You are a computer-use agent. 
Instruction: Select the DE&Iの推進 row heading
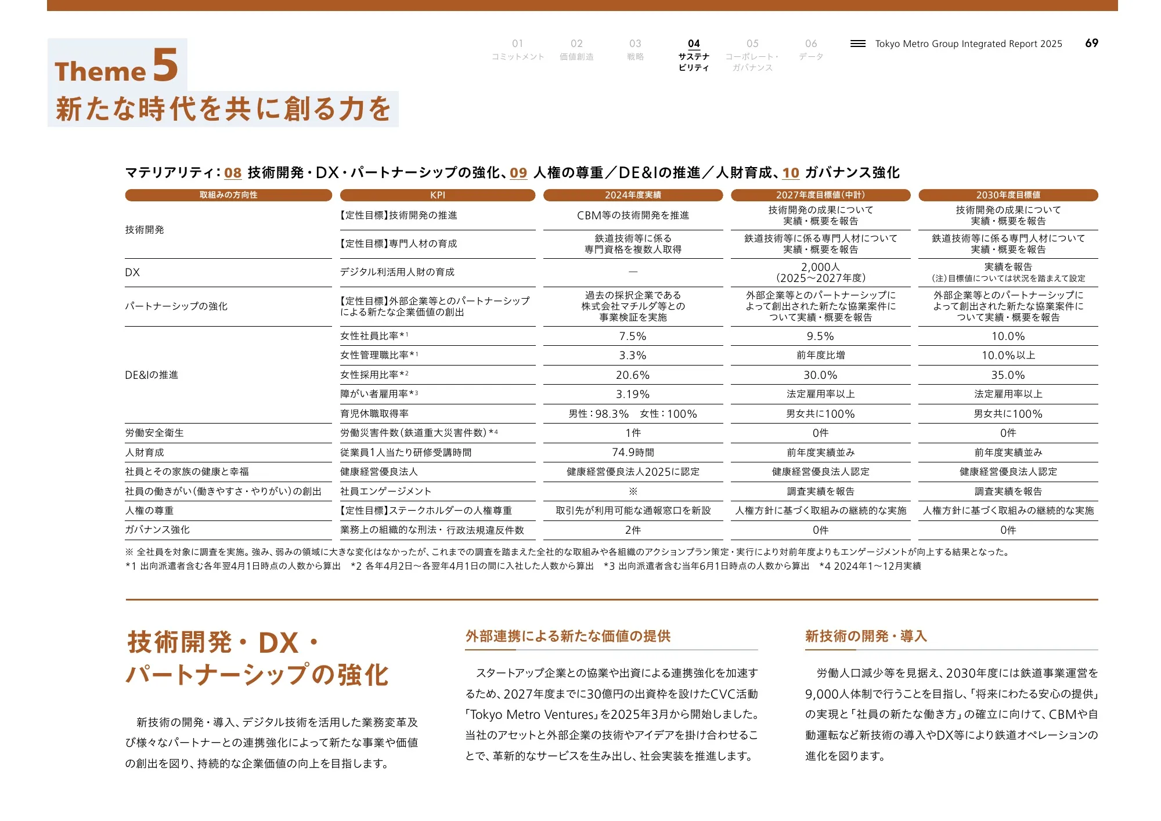tap(152, 375)
